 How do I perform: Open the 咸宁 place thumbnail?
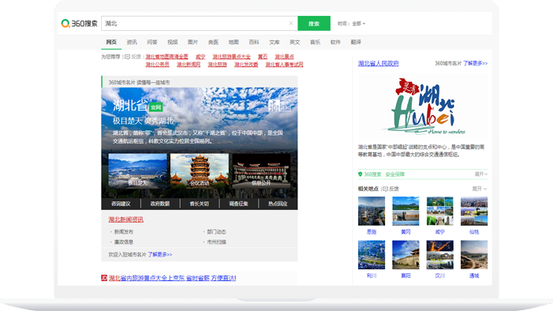tap(439, 211)
